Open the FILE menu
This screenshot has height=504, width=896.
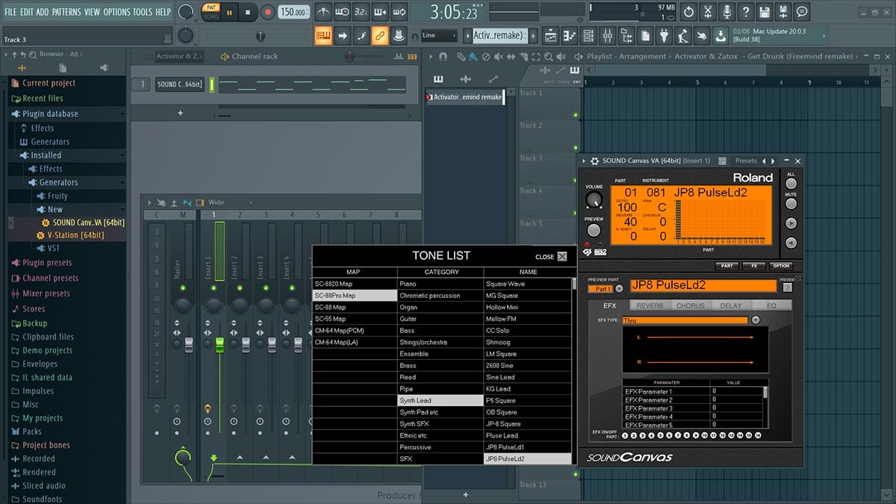click(x=10, y=12)
